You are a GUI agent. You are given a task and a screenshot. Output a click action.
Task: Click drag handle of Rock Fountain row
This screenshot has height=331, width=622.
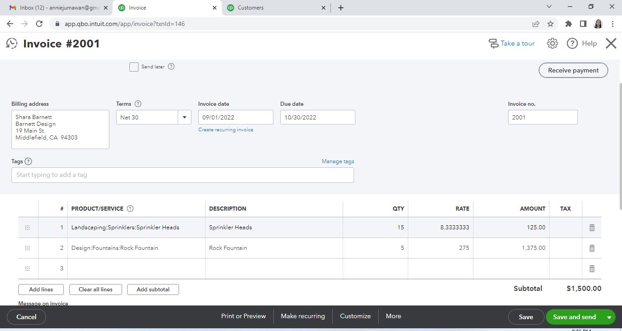click(27, 248)
